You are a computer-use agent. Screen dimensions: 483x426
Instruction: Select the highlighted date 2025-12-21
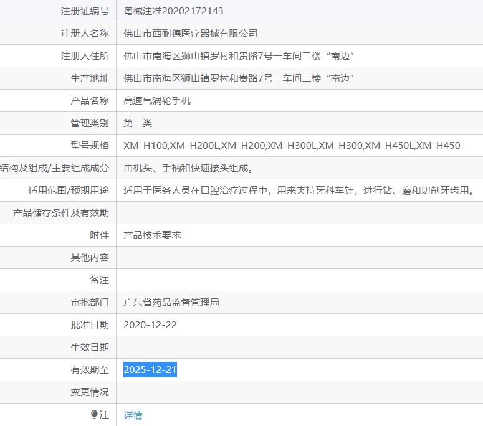pos(150,369)
